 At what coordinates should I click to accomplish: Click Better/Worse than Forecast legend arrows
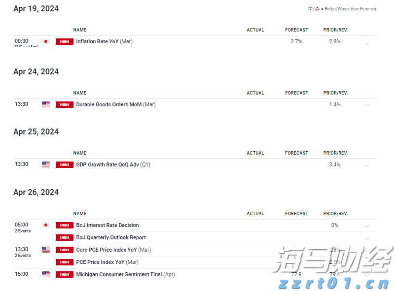tap(314, 9)
